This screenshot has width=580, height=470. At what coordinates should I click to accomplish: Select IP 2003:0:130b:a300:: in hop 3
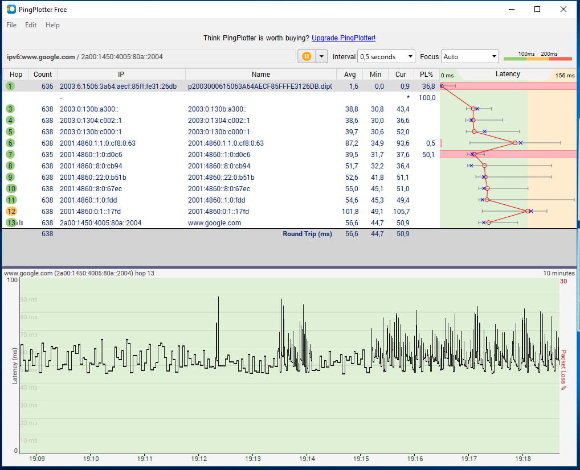pos(89,109)
